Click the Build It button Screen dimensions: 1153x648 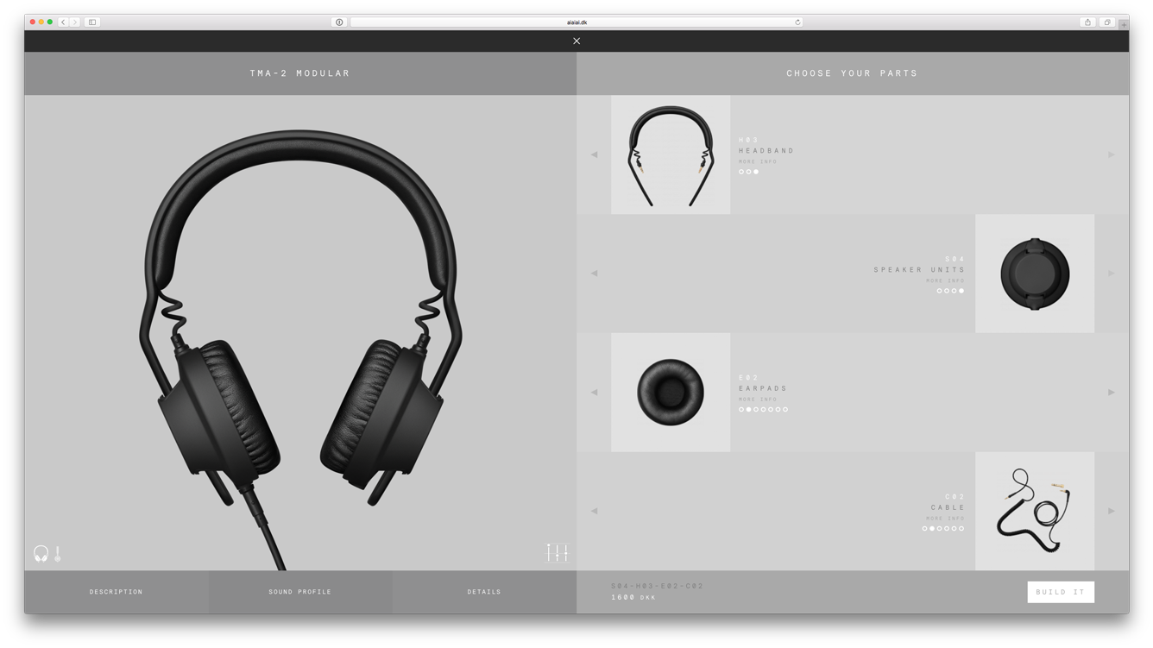[1061, 592]
